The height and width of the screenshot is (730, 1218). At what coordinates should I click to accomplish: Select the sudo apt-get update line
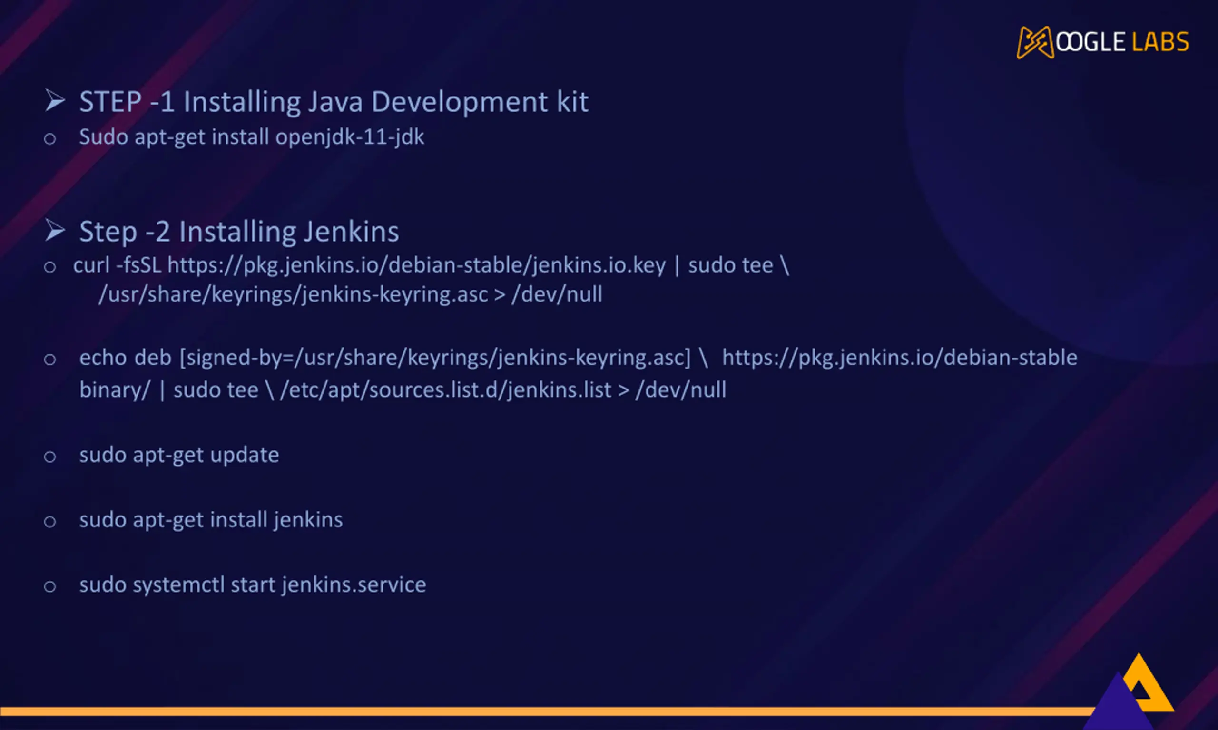(x=179, y=455)
